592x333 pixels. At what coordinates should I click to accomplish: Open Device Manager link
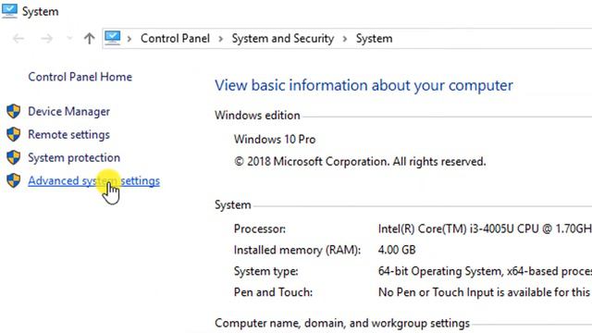point(69,111)
